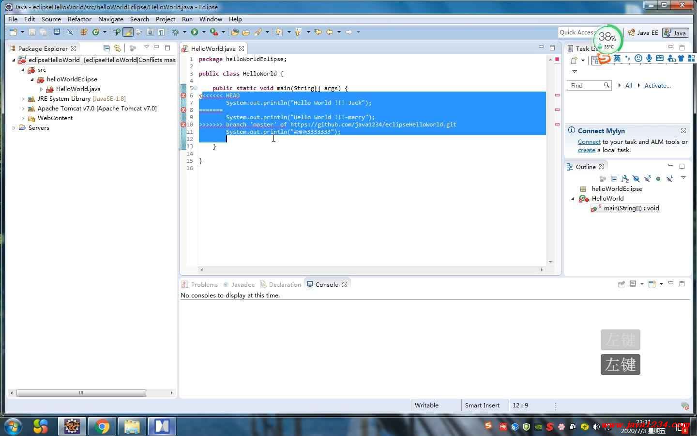Click the Last Edit Location icon
This screenshot has height=436, width=697.
(x=318, y=32)
